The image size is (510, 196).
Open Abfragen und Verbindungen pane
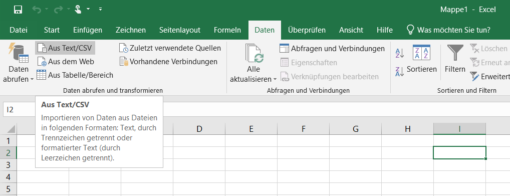pyautogui.click(x=332, y=49)
